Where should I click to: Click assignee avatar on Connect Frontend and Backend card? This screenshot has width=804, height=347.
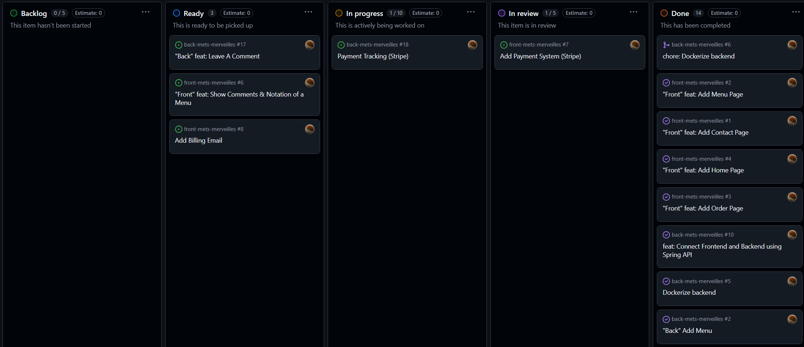pyautogui.click(x=792, y=235)
